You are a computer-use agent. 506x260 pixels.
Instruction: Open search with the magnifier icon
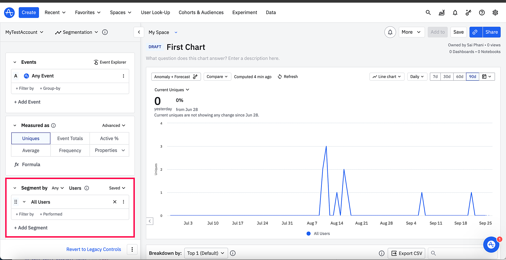point(428,12)
